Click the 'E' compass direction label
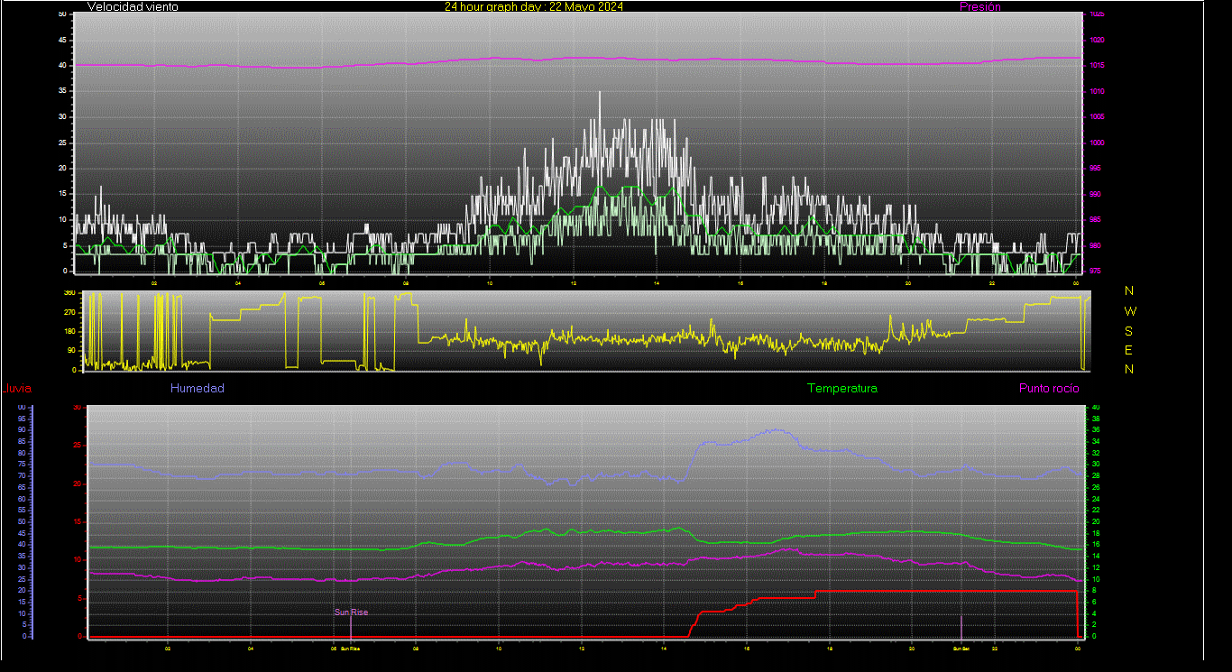Screen dimensions: 1232x672 1129,350
